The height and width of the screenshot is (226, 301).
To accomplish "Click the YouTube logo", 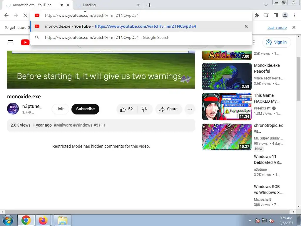I will pos(25,42).
